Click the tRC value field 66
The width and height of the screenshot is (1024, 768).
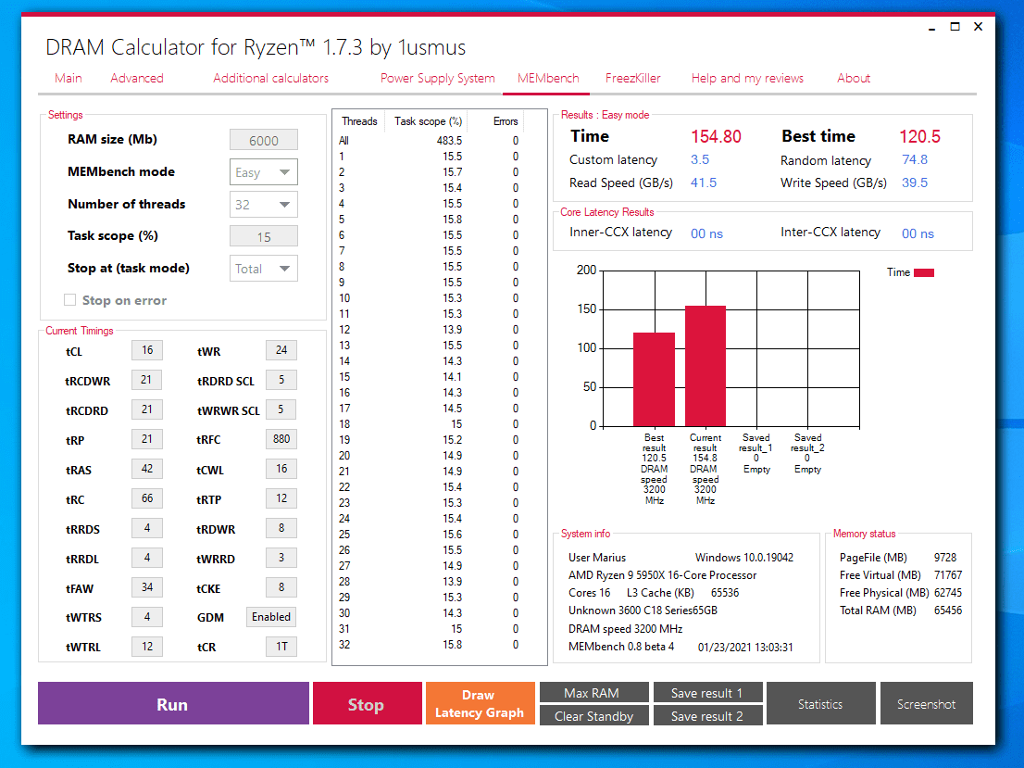tap(147, 498)
